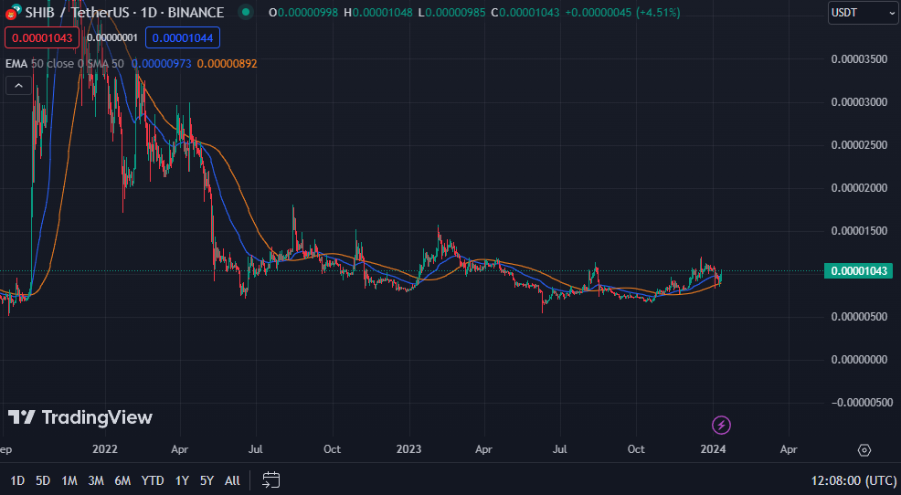Open the lightning bolt event marker
The height and width of the screenshot is (495, 901).
(721, 425)
